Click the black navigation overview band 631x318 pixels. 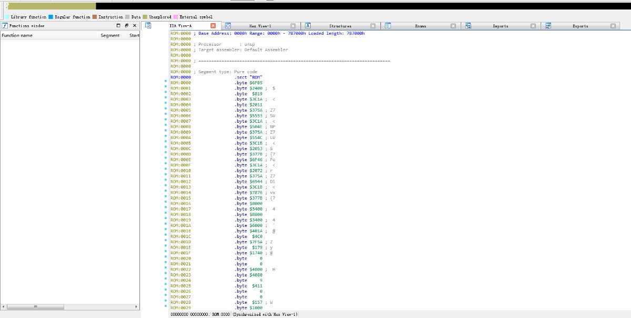pyautogui.click(x=363, y=5)
